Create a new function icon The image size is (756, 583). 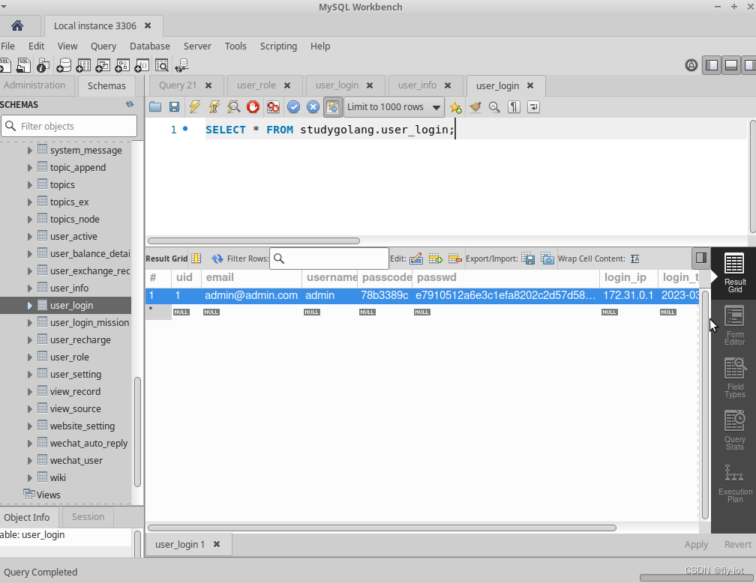pyautogui.click(x=142, y=65)
